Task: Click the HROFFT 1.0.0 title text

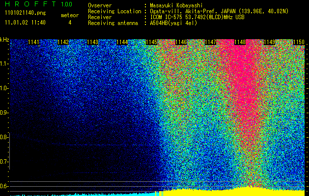Action: pyautogui.click(x=38, y=4)
